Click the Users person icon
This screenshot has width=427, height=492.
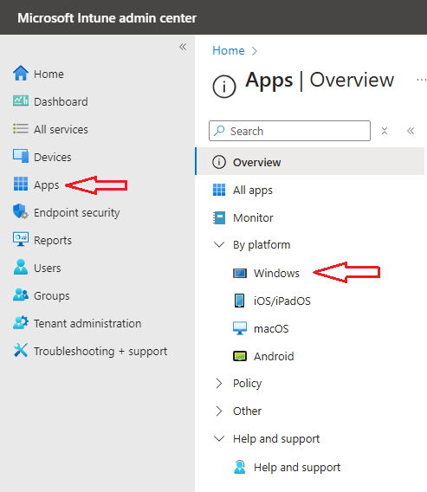(21, 267)
